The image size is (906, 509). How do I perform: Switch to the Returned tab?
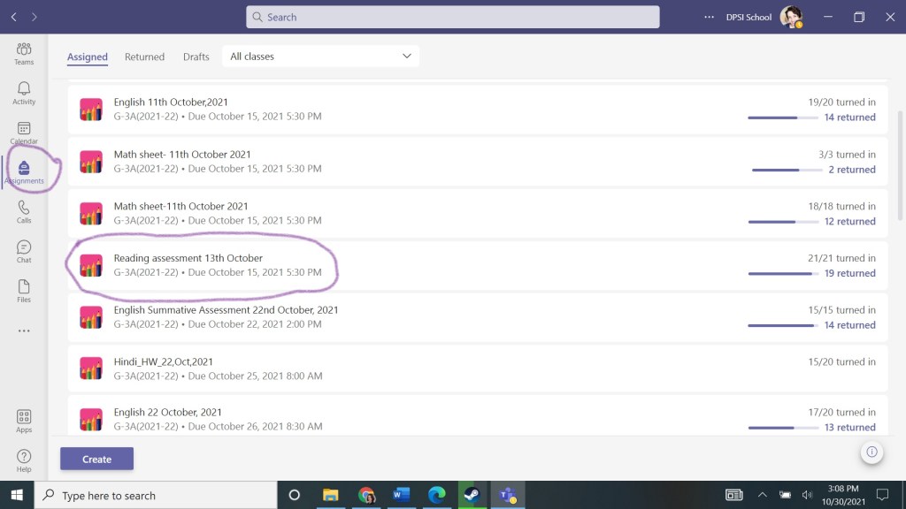click(144, 57)
